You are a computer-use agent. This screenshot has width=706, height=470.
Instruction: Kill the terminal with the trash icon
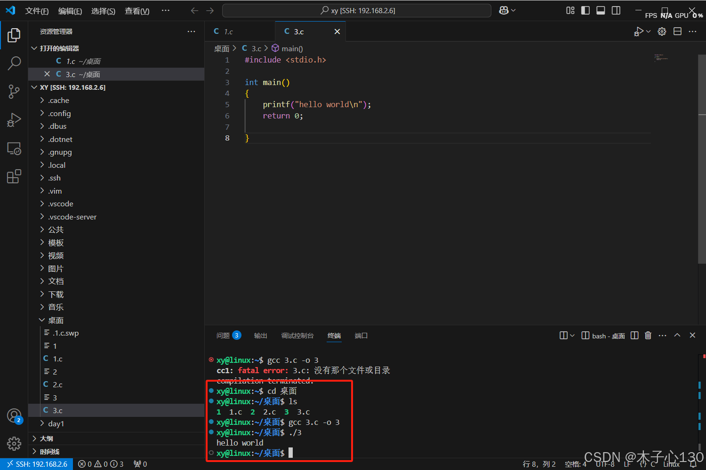click(648, 335)
